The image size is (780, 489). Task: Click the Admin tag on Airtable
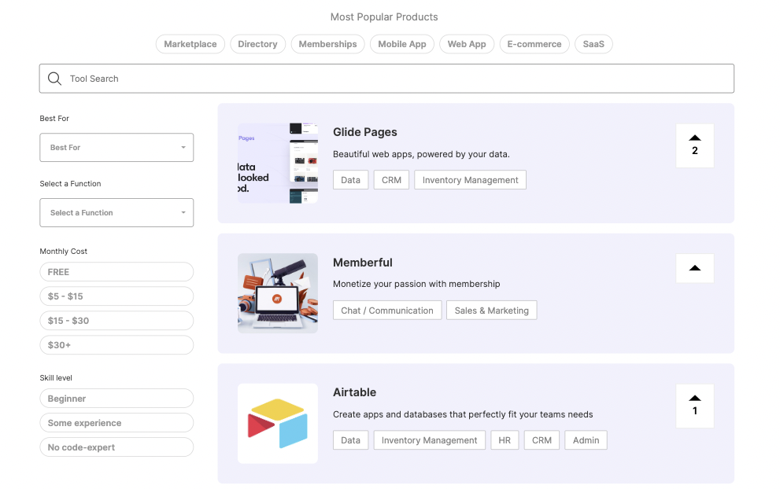pos(586,440)
